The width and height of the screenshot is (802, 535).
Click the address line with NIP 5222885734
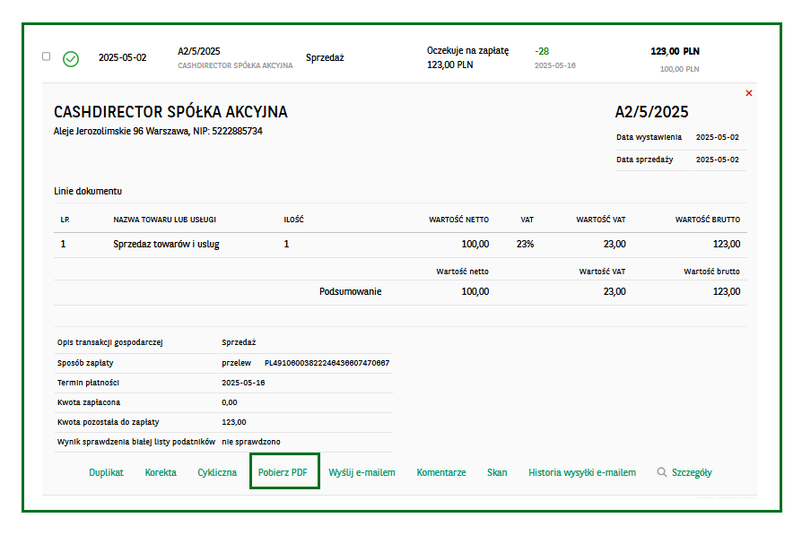[x=158, y=132]
